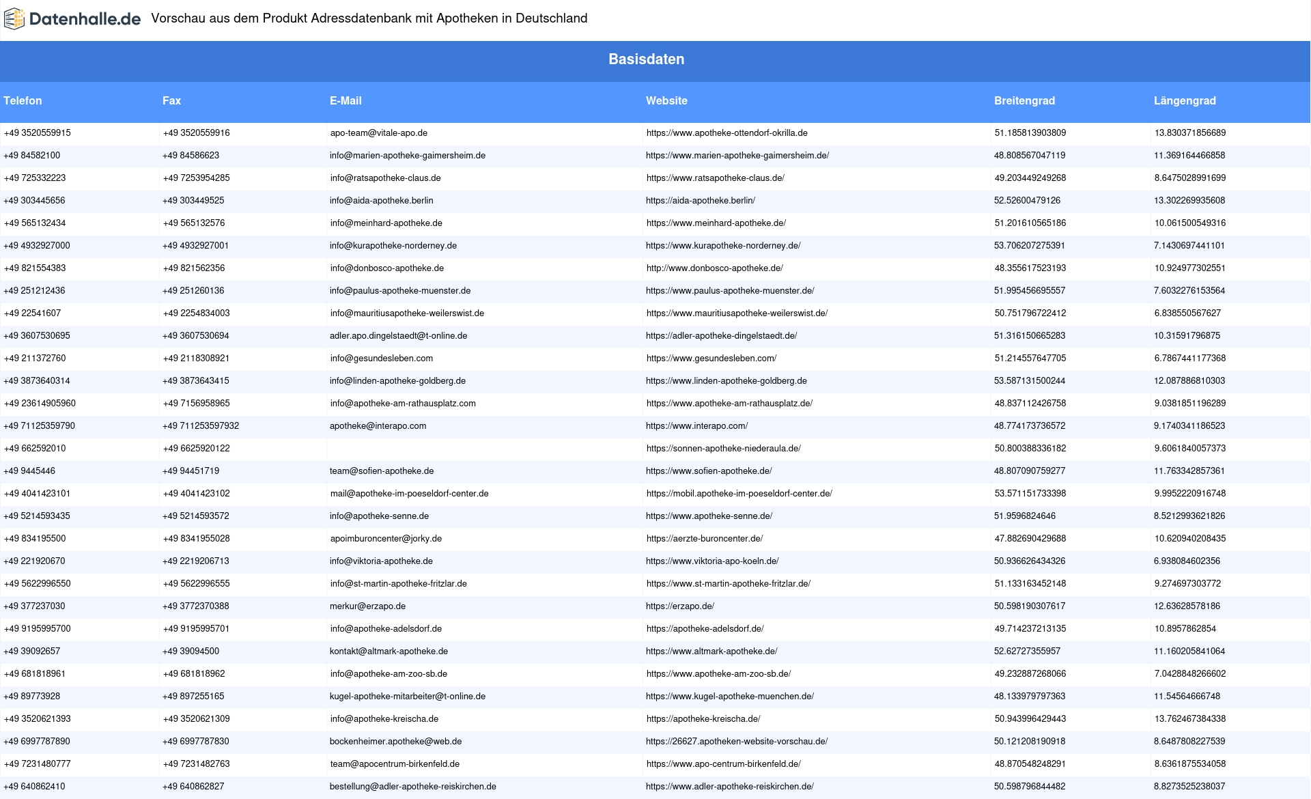Open website erzapo.de

[680, 606]
